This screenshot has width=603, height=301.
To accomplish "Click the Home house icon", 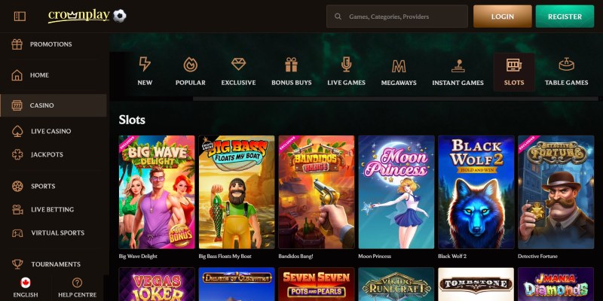I will coord(17,75).
